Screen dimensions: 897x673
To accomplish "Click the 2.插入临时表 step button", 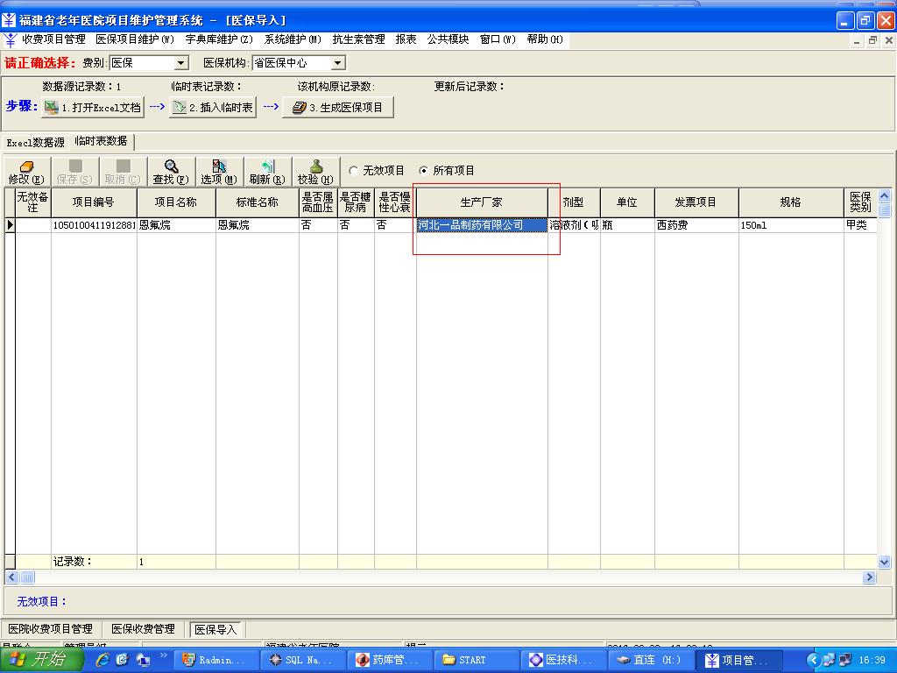I will point(213,108).
